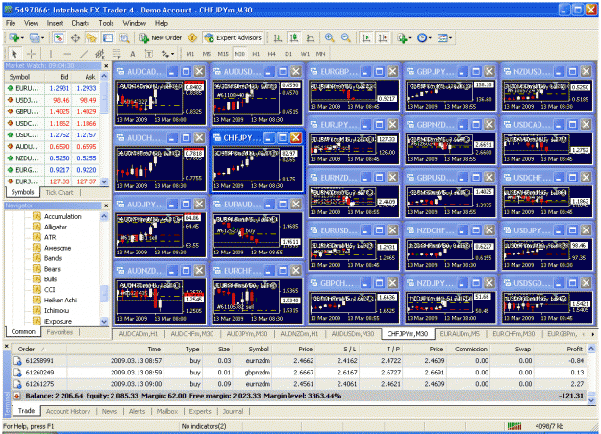Open the Charts menu
The image size is (601, 434).
pos(80,23)
